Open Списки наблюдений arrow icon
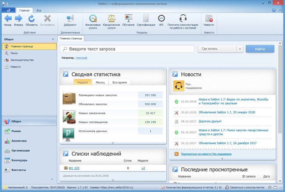The height and width of the screenshot is (192, 285). coord(66,153)
